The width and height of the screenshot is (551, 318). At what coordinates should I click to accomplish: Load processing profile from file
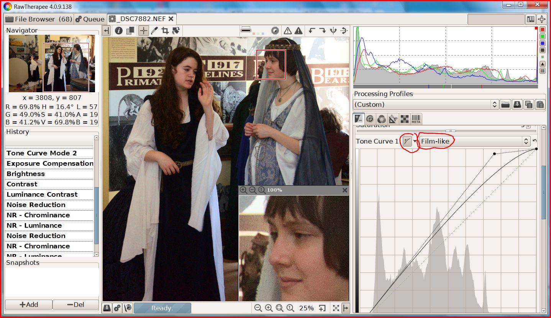(x=505, y=104)
